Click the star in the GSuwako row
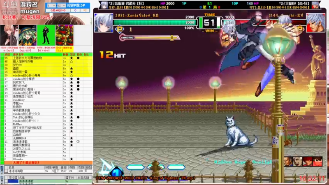 pos(72,159)
